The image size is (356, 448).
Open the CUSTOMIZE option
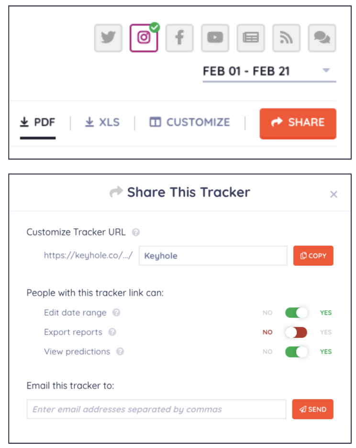coord(189,123)
